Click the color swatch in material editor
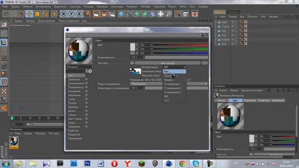 (133, 47)
